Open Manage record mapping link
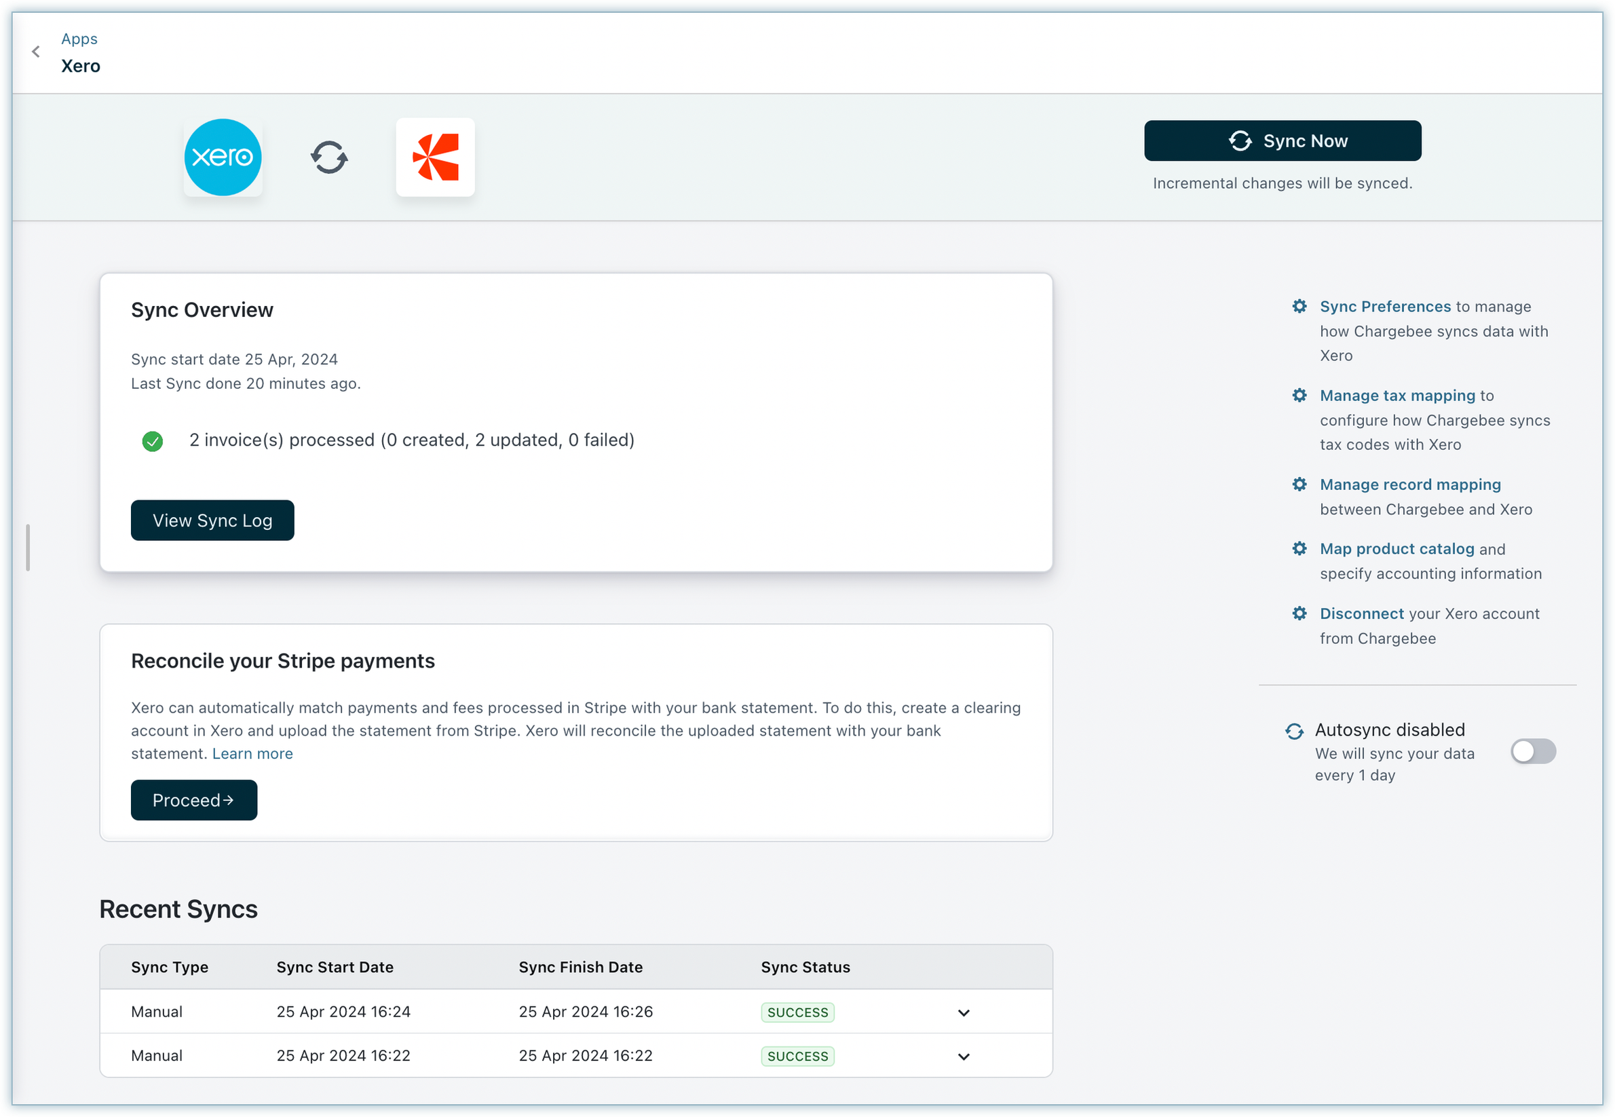The image size is (1615, 1117). pyautogui.click(x=1410, y=485)
